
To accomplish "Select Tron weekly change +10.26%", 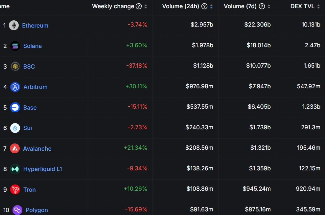I will click(136, 189).
